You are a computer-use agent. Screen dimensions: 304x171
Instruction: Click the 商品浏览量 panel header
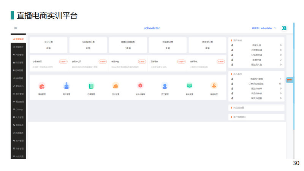coord(256,108)
